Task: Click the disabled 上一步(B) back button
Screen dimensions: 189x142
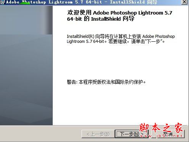Action: click(x=98, y=134)
